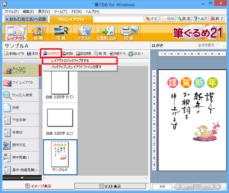The image size is (229, 193).
Task: Open the 背景 background tool
Action: (39, 33)
